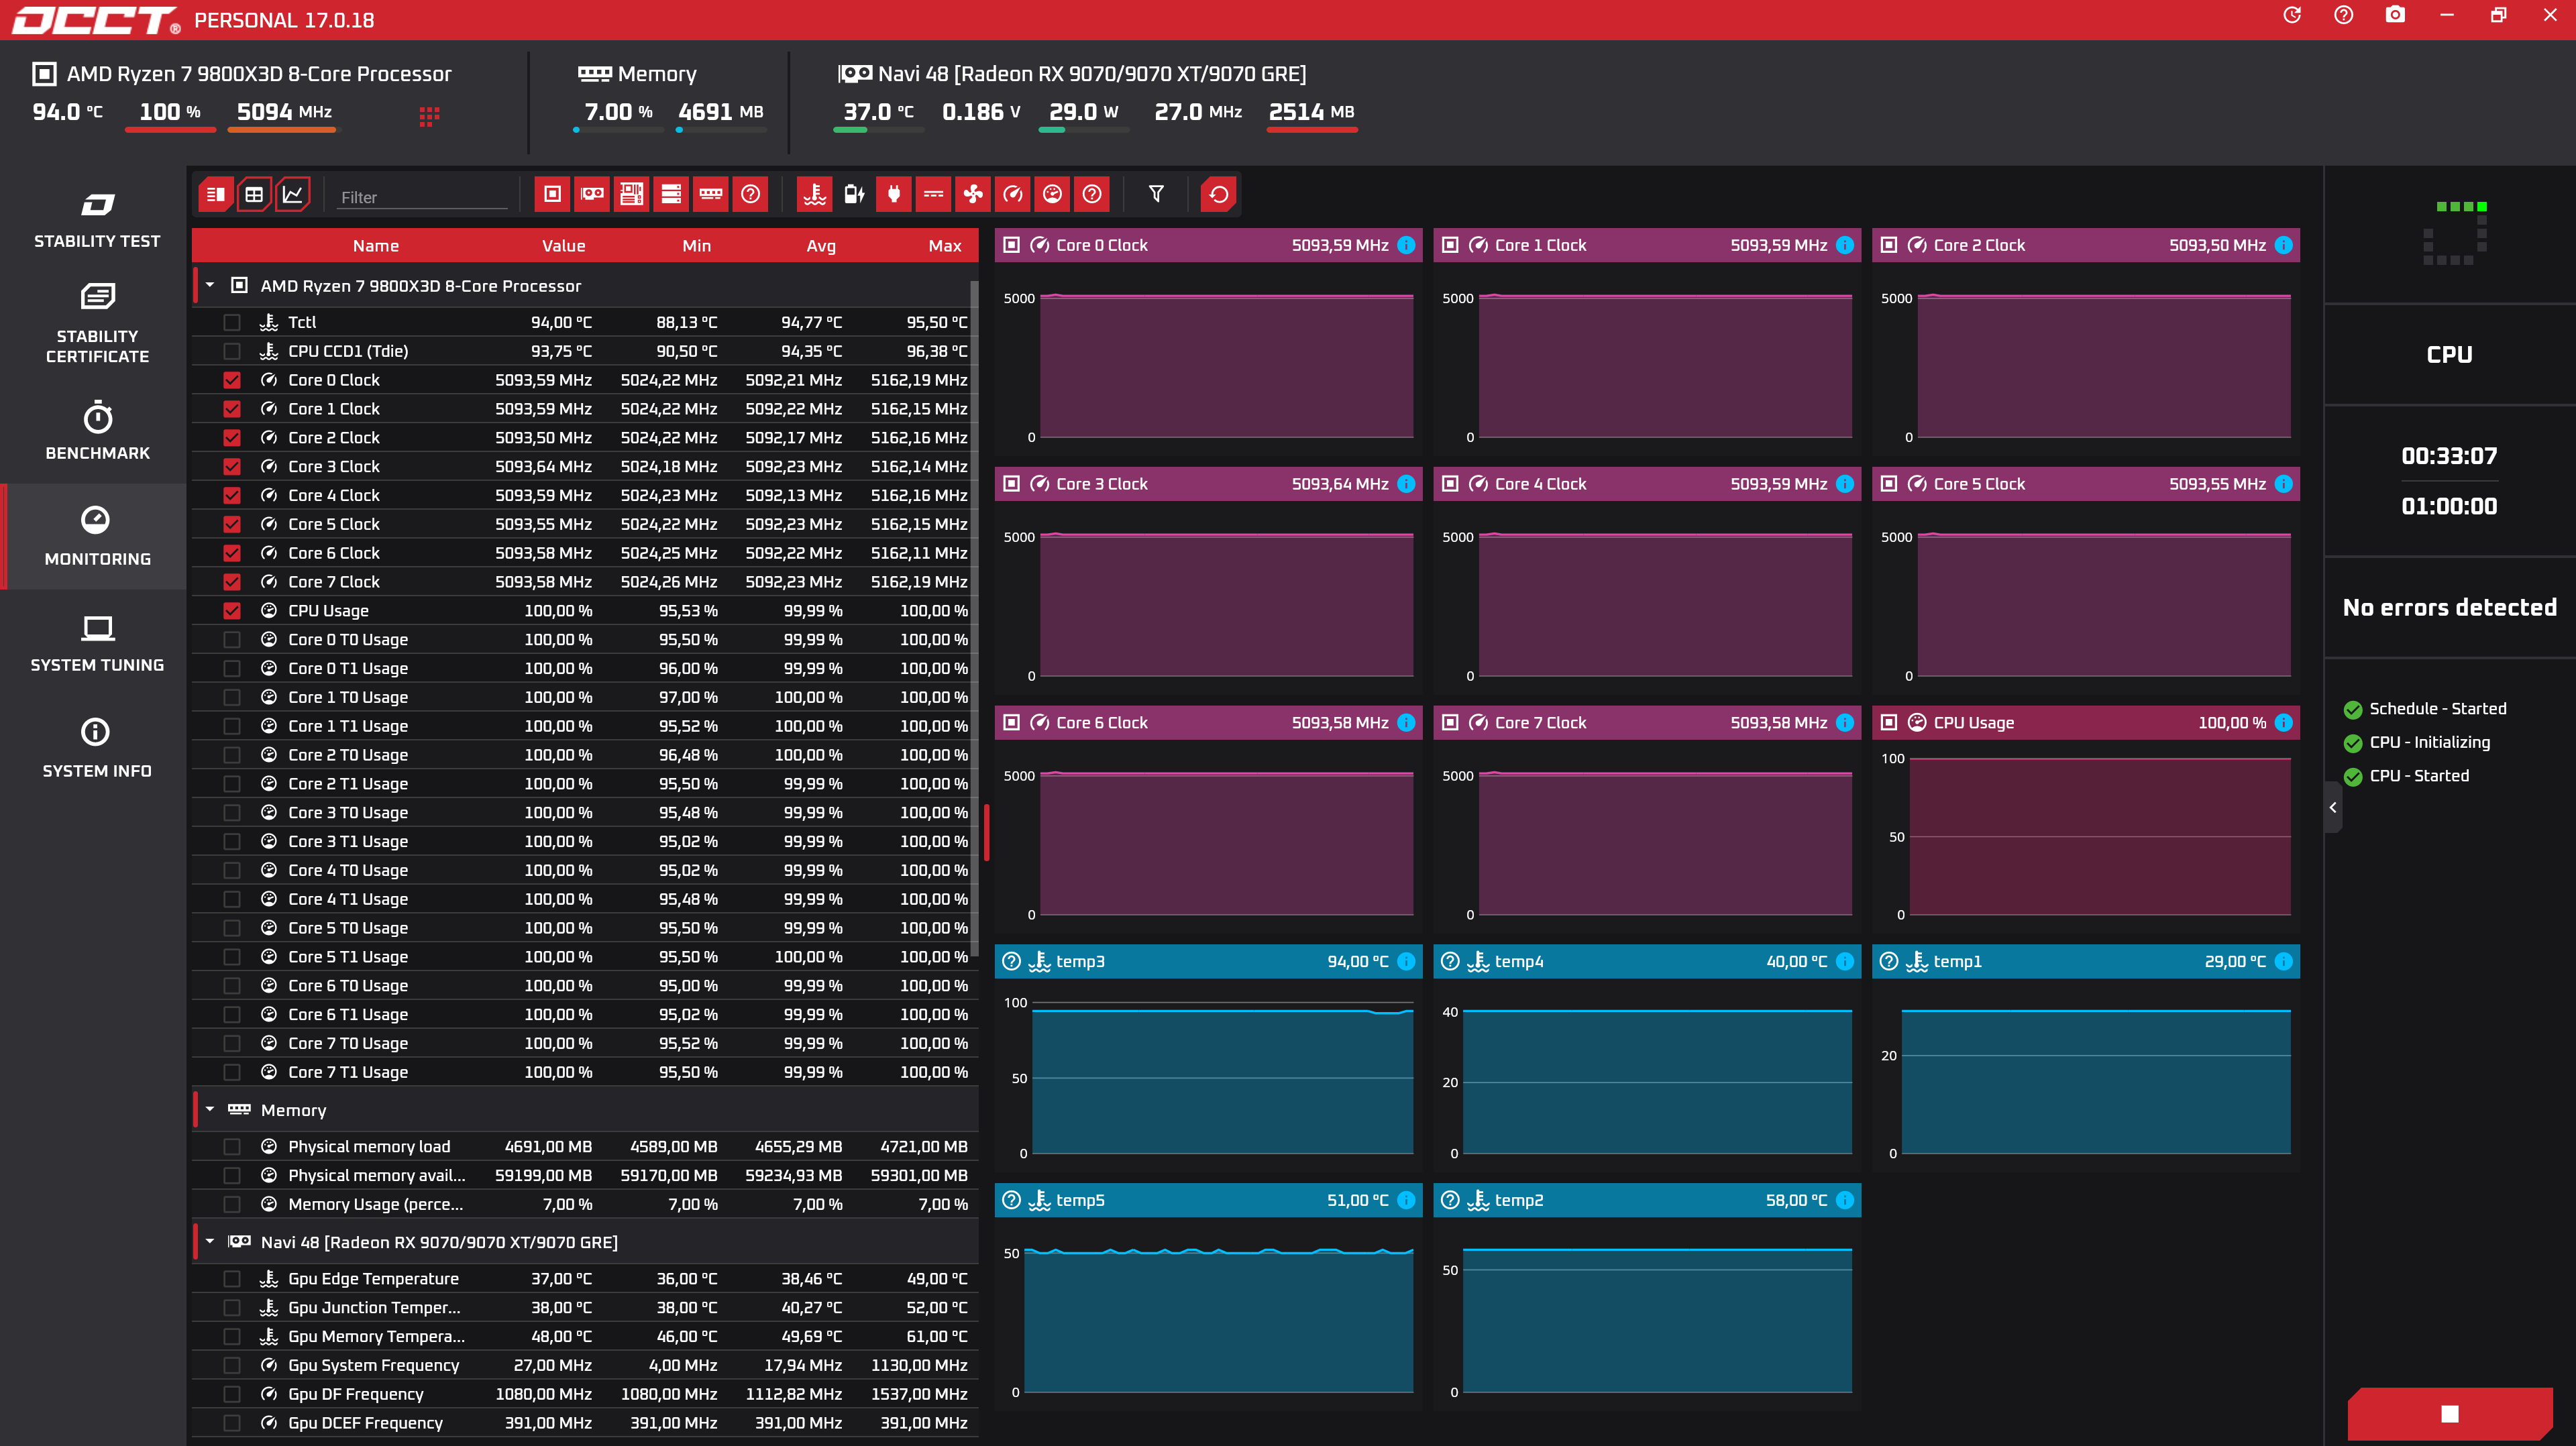Click the clock frequency filter icon
This screenshot has height=1446, width=2576.
1013,194
